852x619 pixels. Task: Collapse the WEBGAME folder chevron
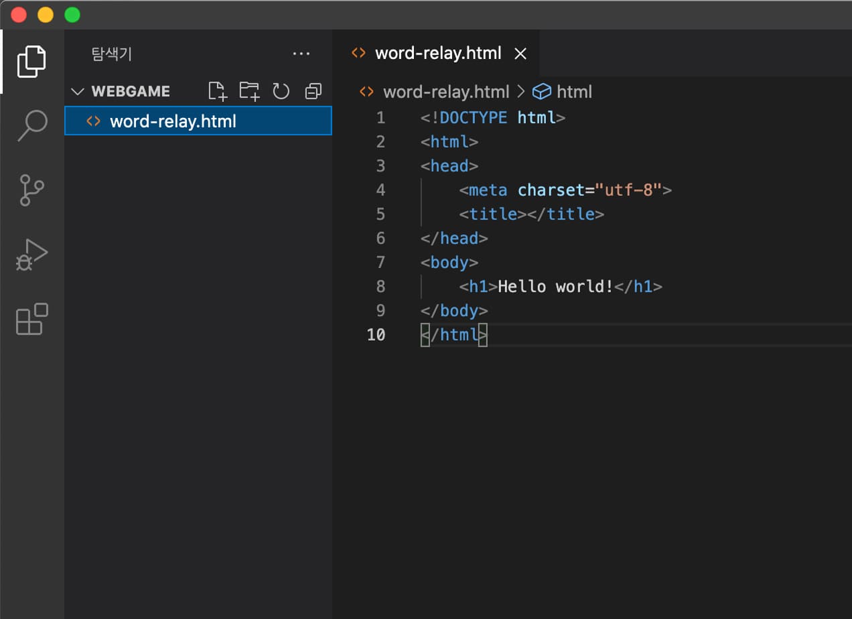(x=77, y=91)
